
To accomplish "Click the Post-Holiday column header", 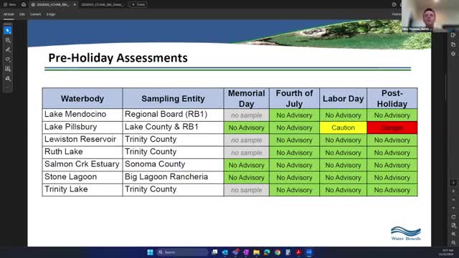I will [392, 99].
